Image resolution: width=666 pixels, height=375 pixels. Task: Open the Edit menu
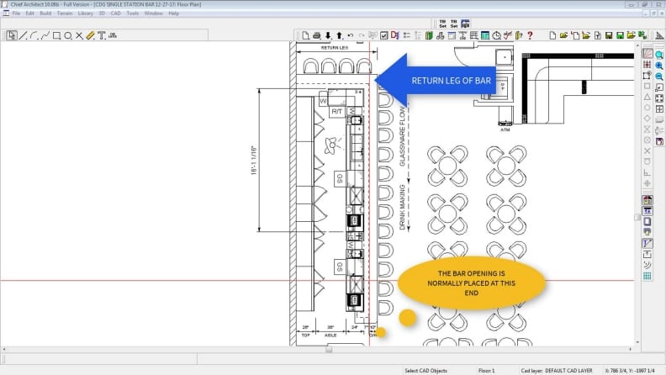point(29,13)
